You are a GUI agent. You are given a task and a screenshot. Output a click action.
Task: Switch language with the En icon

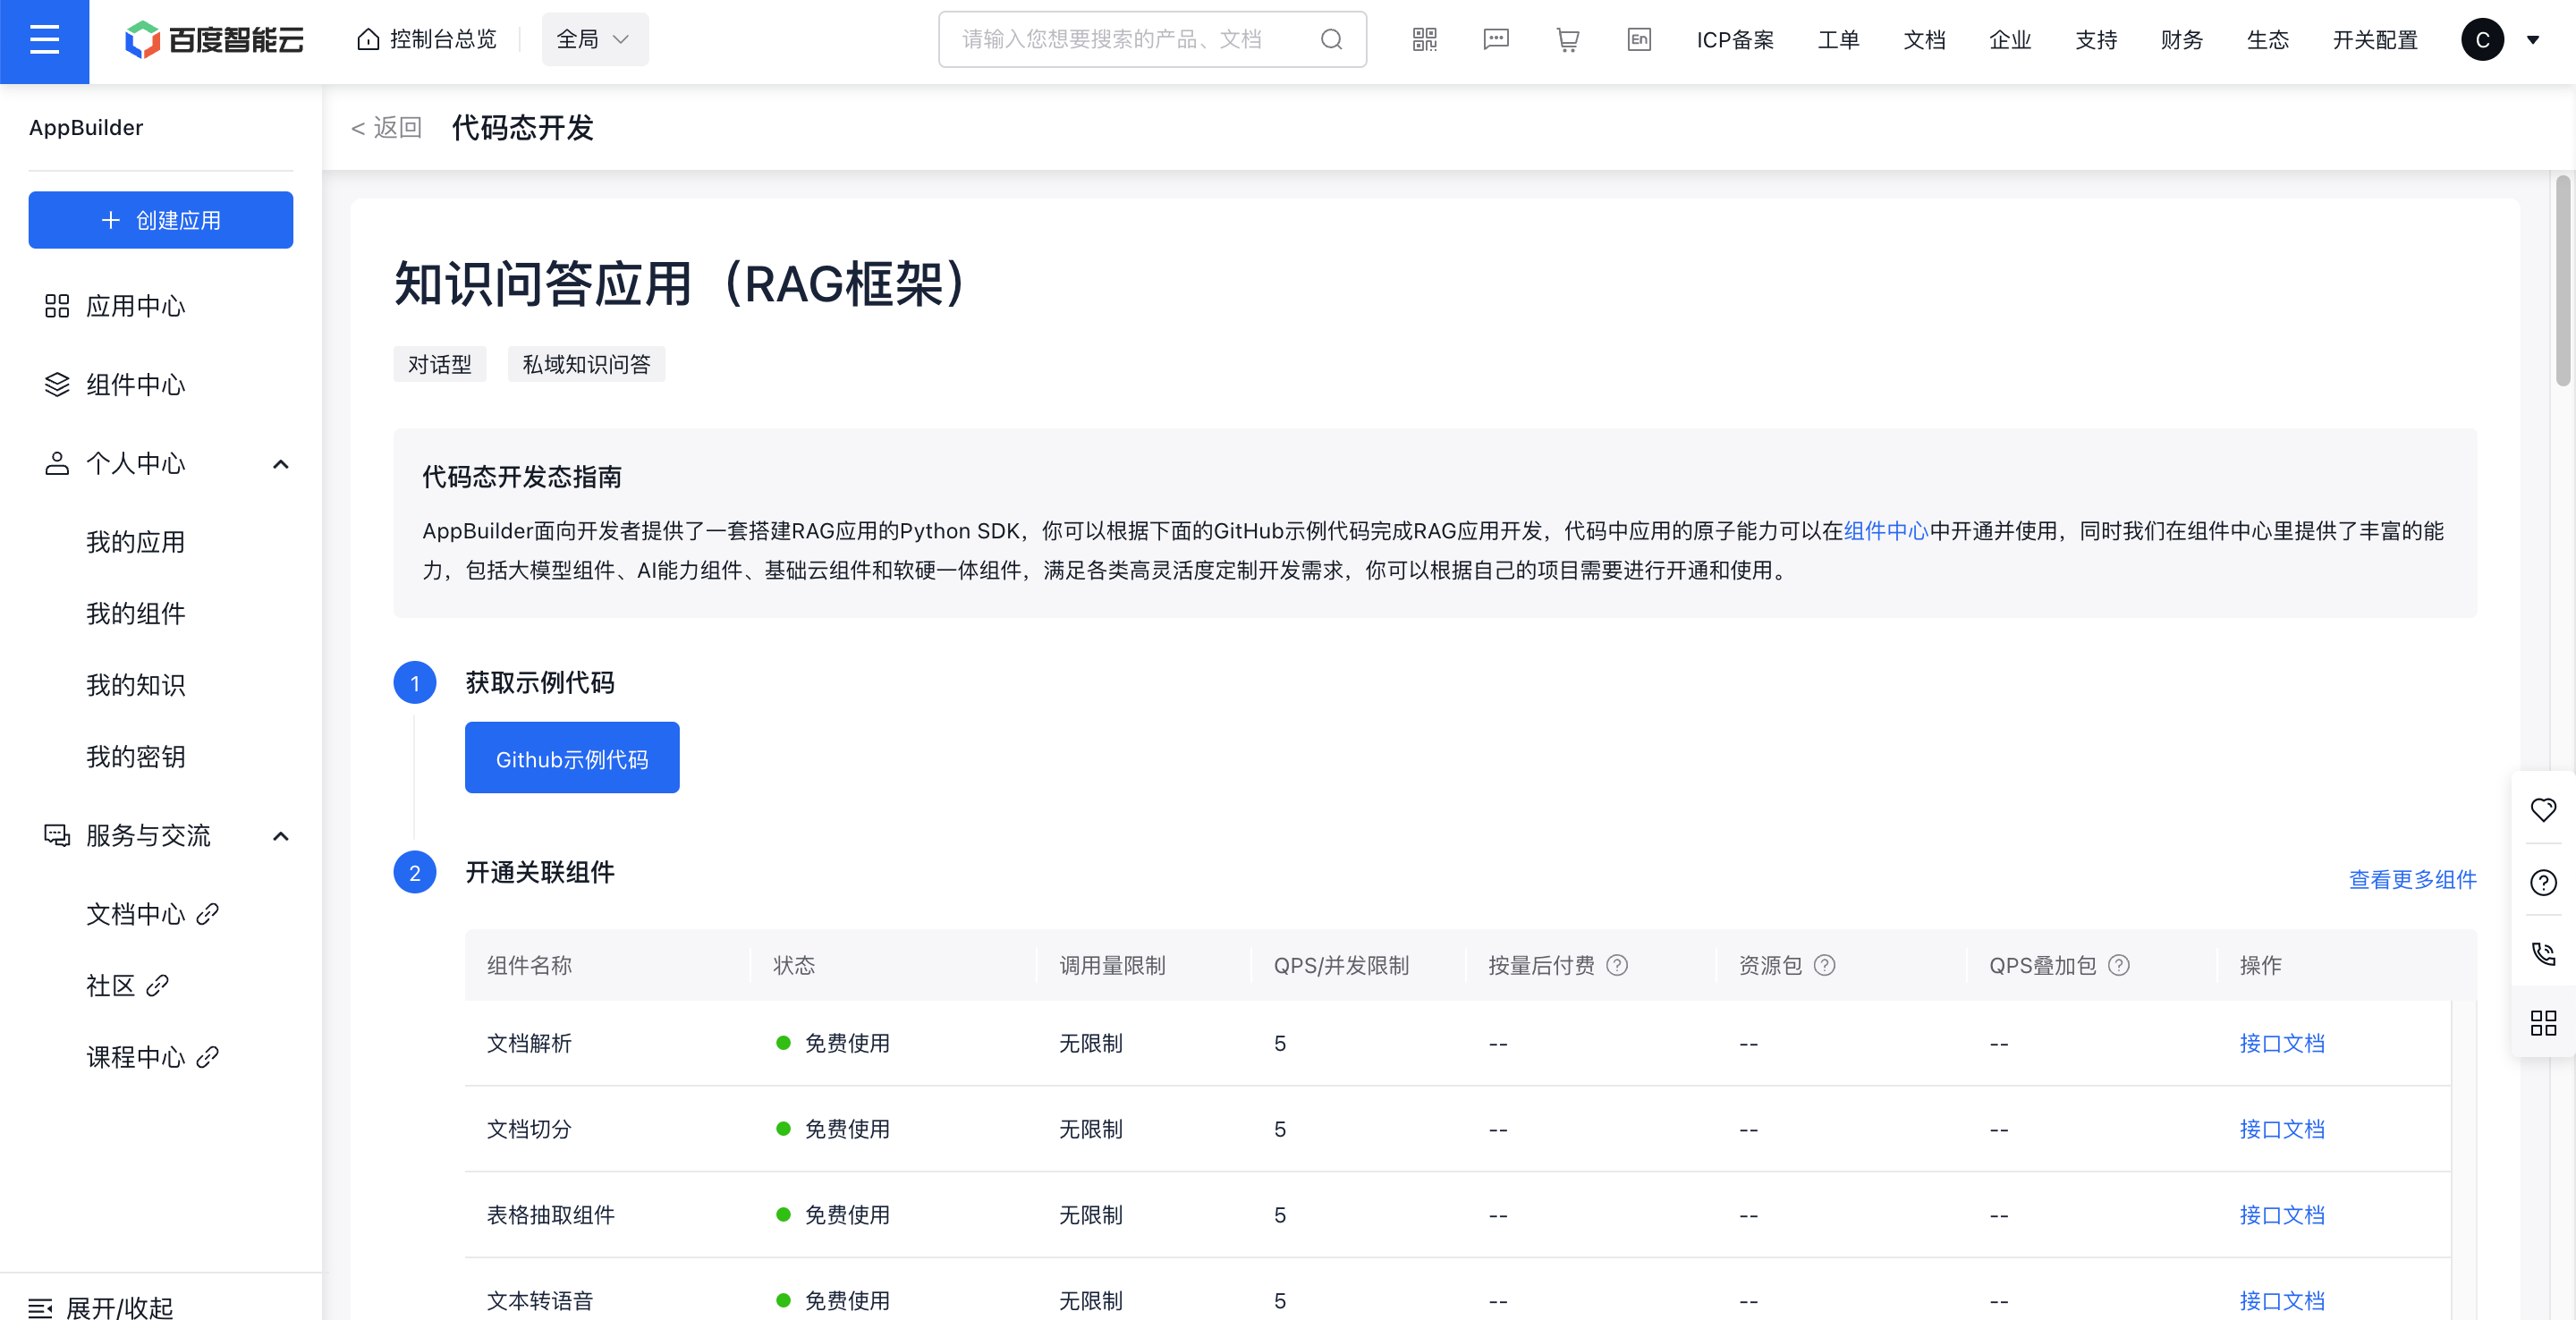[x=1639, y=40]
